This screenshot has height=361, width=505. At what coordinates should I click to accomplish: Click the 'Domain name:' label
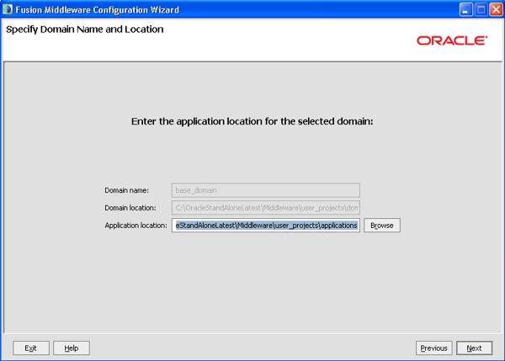point(127,191)
